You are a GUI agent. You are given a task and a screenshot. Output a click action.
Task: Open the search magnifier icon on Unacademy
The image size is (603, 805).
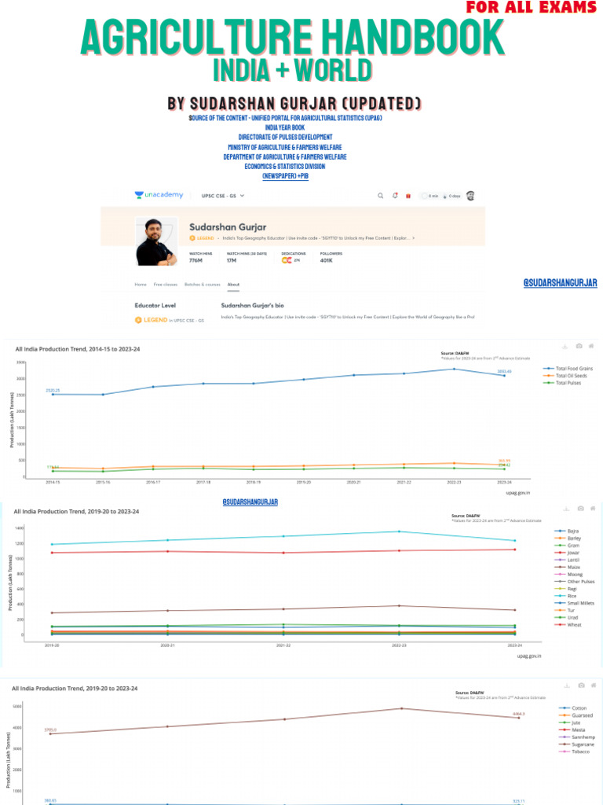pyautogui.click(x=381, y=196)
